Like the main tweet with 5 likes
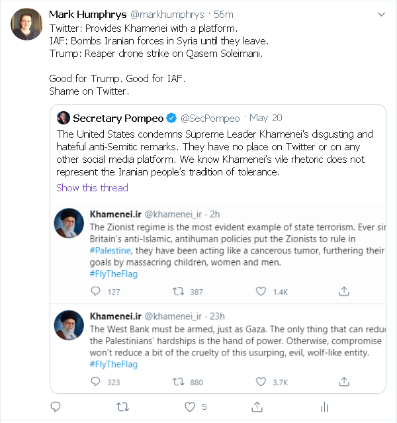This screenshot has width=397, height=423. tap(190, 406)
